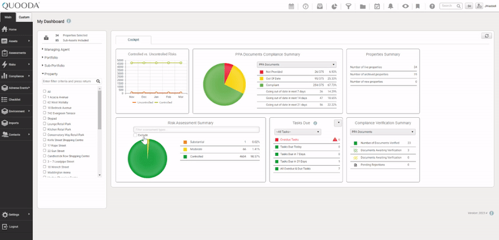The height and width of the screenshot is (240, 499).
Task: Open the bookmark icon
Action: click(x=418, y=6)
